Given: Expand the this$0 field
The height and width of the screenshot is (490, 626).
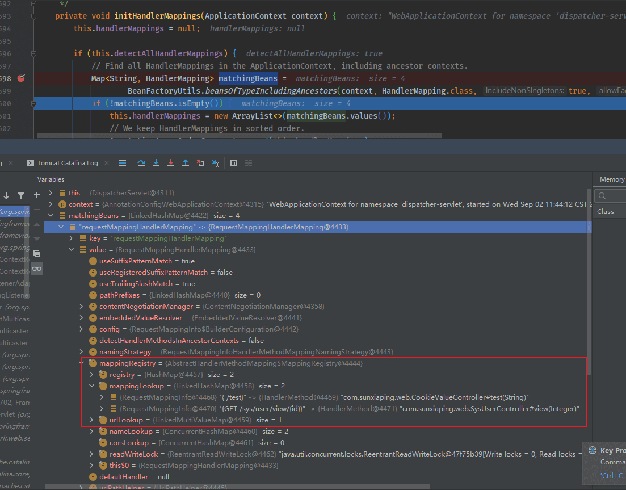Looking at the screenshot, I should (x=91, y=465).
